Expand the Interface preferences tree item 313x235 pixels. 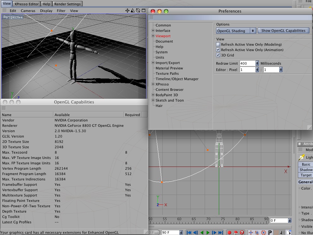coord(153,31)
